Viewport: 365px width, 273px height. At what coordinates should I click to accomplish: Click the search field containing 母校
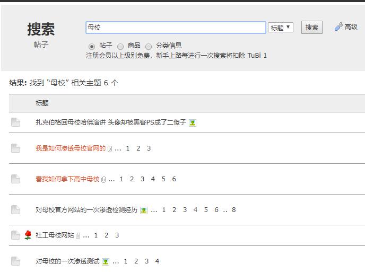[176, 28]
